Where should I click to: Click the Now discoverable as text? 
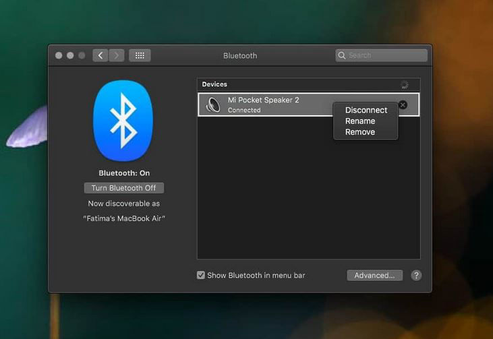coord(124,204)
